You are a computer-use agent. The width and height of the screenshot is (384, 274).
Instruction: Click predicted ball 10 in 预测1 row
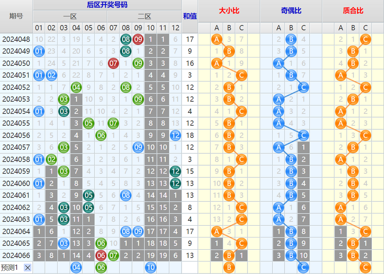[151, 268]
